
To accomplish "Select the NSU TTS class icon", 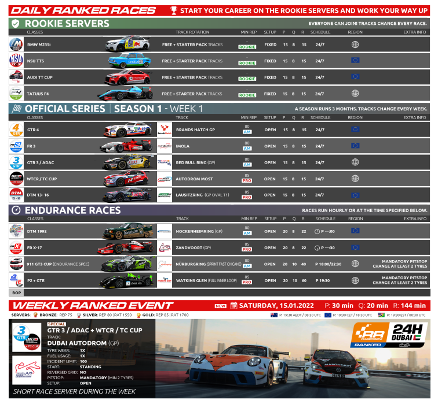I will [16, 61].
